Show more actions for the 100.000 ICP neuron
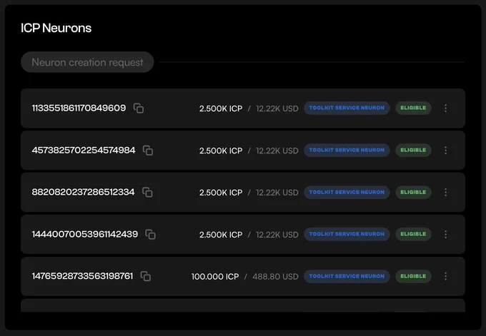The width and height of the screenshot is (486, 336). [x=445, y=276]
